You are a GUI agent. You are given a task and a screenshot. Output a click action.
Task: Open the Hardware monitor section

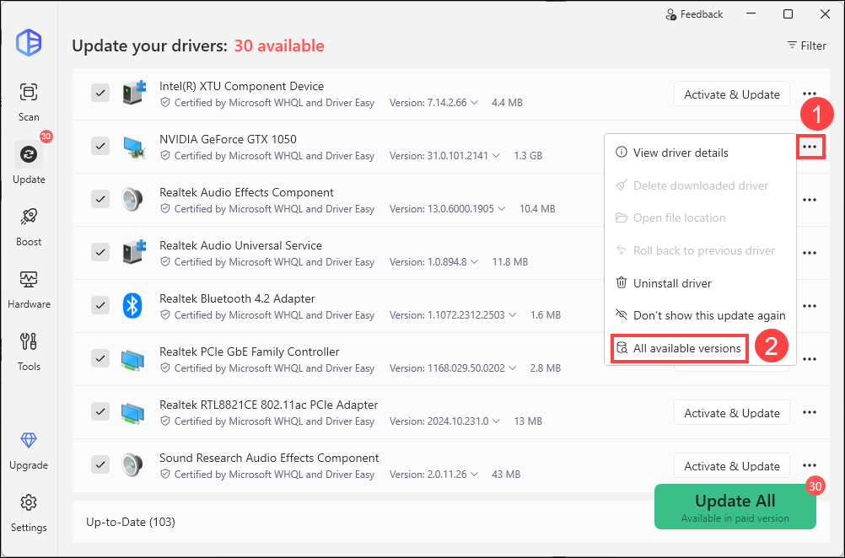tap(29, 289)
